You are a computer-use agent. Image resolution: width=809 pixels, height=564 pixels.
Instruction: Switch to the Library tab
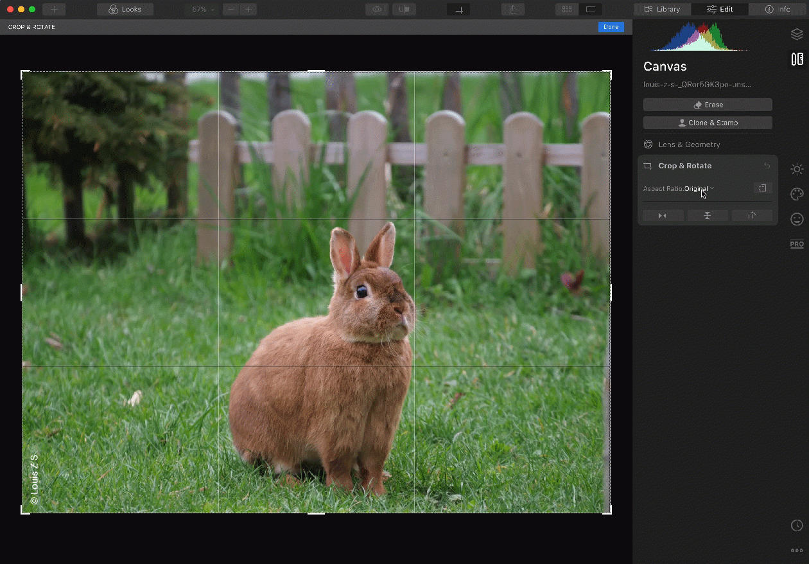click(663, 10)
